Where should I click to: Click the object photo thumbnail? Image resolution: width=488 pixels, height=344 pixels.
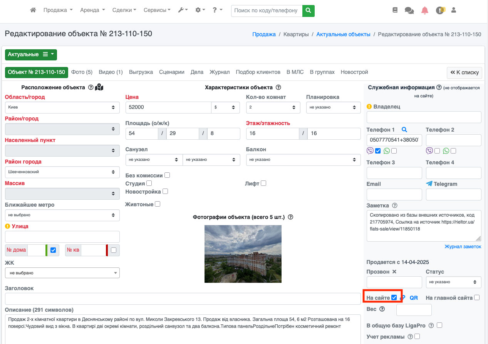243,254
